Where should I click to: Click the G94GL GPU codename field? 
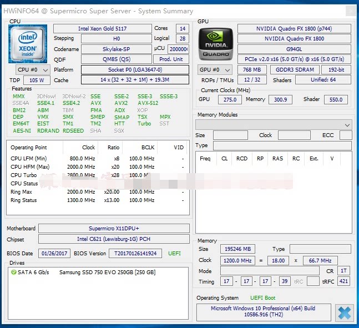(x=294, y=49)
